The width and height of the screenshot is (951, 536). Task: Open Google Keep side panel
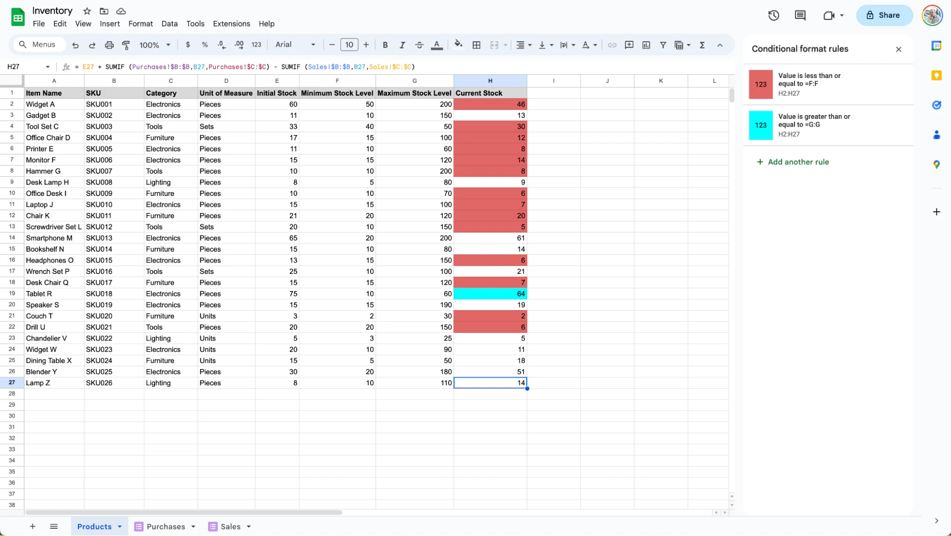pyautogui.click(x=936, y=75)
